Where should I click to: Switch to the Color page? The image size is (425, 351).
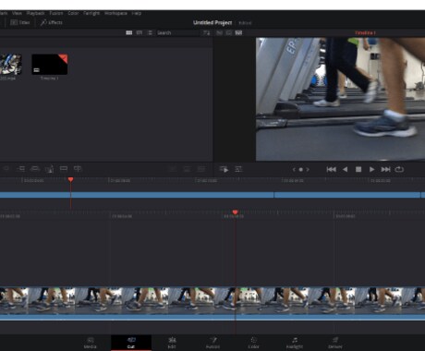pos(253,343)
